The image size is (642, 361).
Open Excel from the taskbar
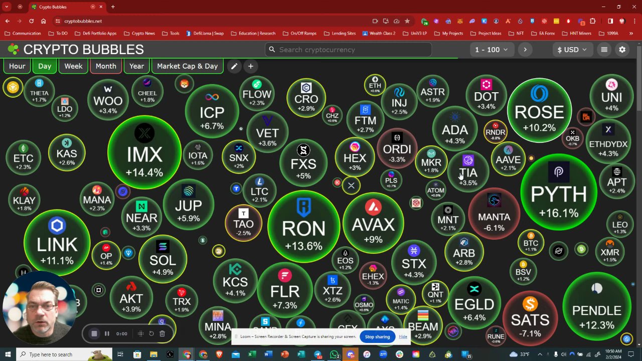click(252, 354)
